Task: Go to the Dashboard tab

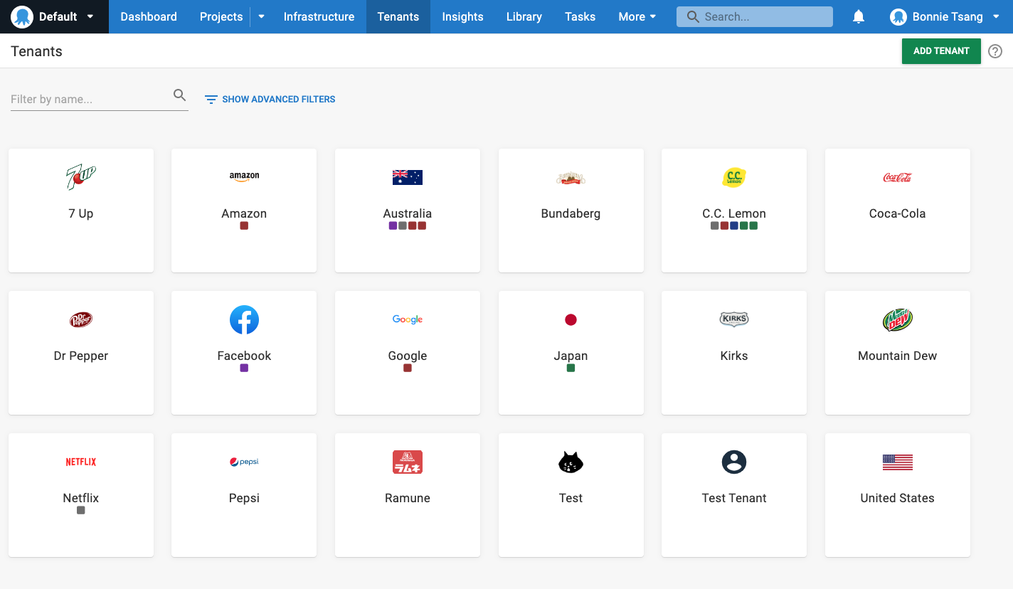Action: (x=149, y=16)
